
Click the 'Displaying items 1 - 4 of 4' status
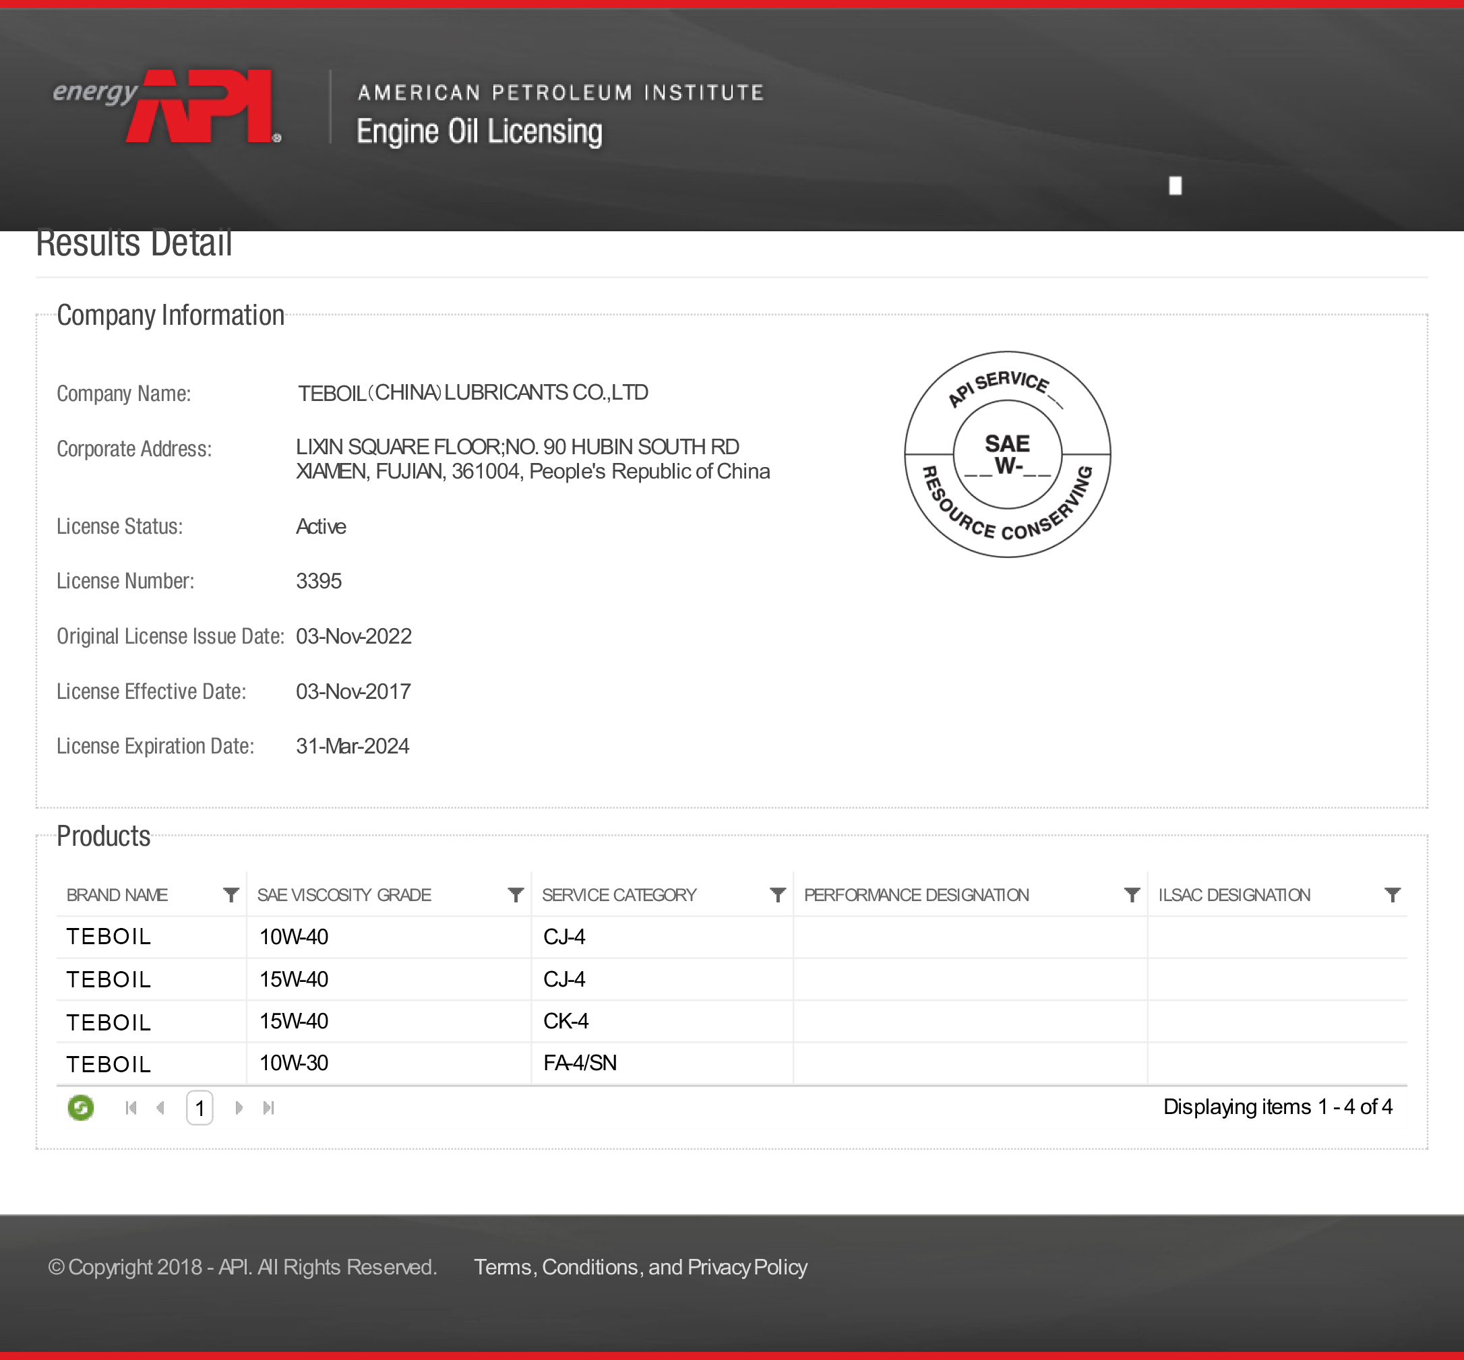(1278, 1107)
